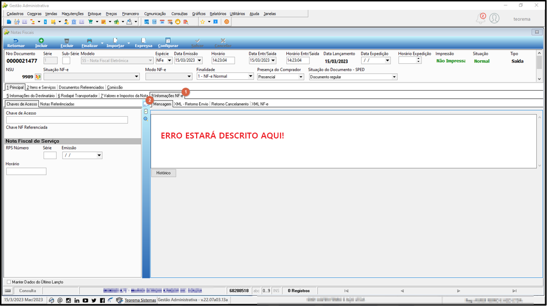Image resolution: width=547 pixels, height=306 pixels.
Task: Click the Horário Expedição stepper arrows
Action: pyautogui.click(x=418, y=60)
